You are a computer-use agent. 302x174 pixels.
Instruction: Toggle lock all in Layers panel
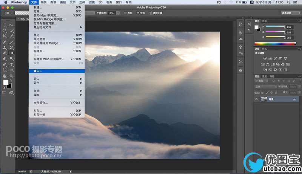(276, 93)
